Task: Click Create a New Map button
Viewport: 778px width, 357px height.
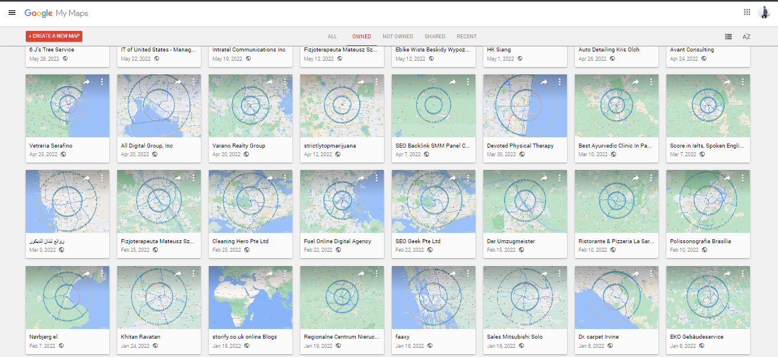Action: tap(54, 37)
